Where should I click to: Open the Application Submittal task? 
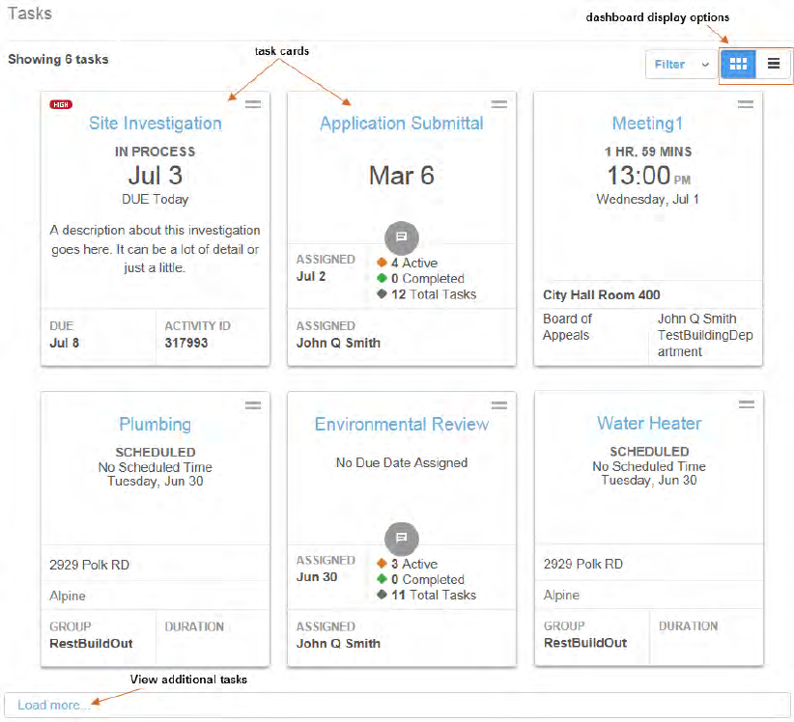(402, 123)
